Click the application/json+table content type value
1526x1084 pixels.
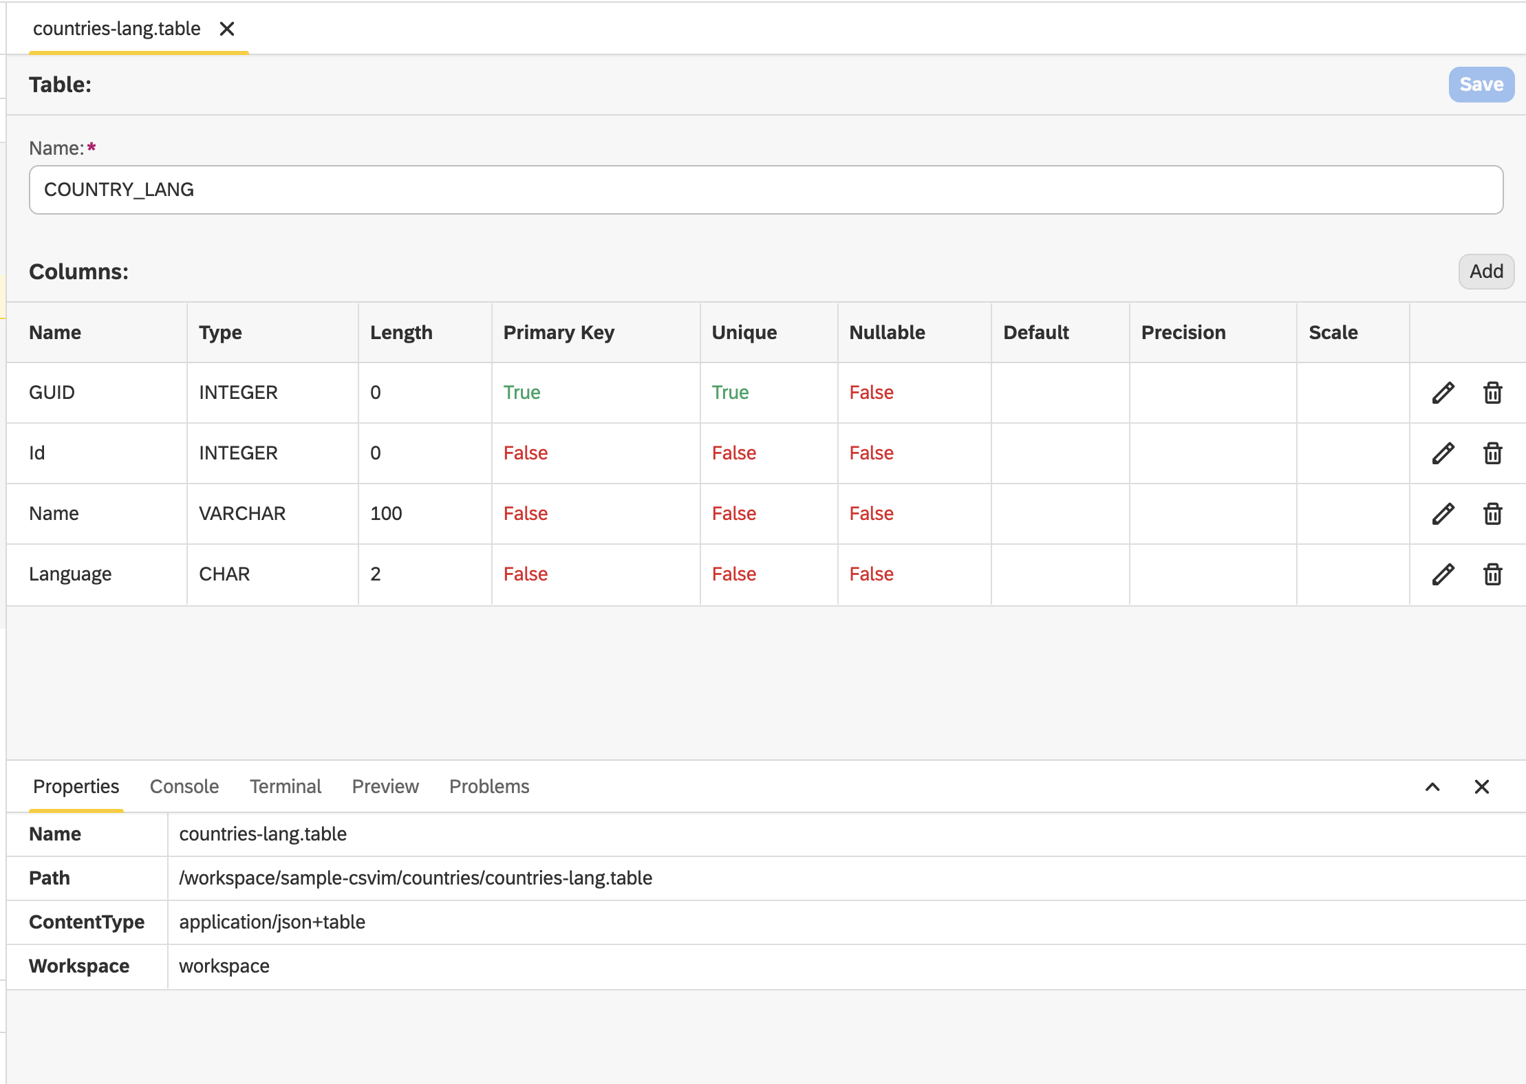272,922
